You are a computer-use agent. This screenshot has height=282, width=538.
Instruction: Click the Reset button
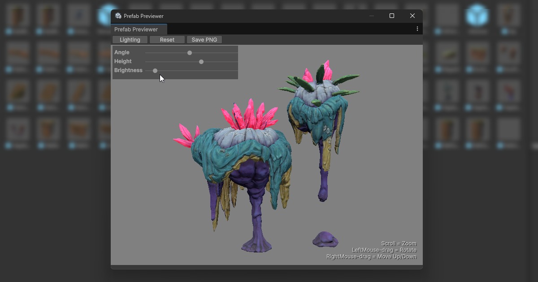pyautogui.click(x=167, y=39)
